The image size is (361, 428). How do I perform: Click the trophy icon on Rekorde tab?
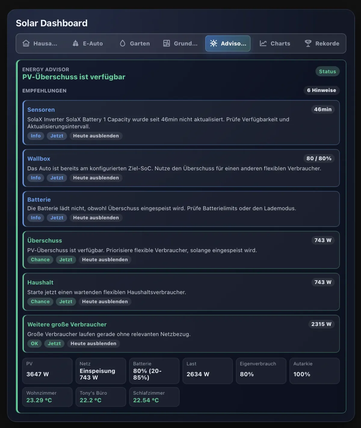click(308, 43)
